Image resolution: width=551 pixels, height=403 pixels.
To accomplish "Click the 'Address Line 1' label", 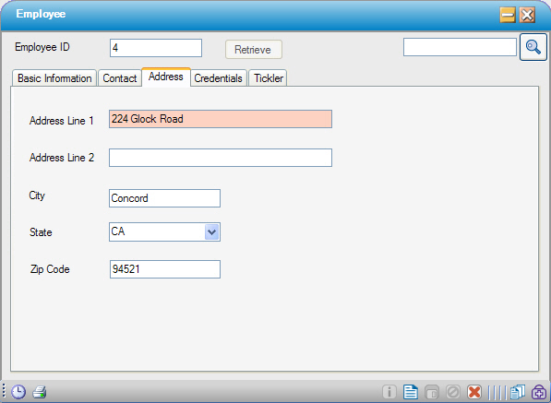I will (62, 121).
